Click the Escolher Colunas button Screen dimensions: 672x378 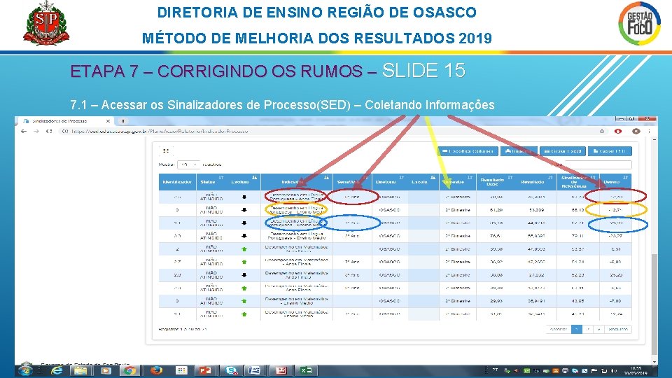coord(468,151)
